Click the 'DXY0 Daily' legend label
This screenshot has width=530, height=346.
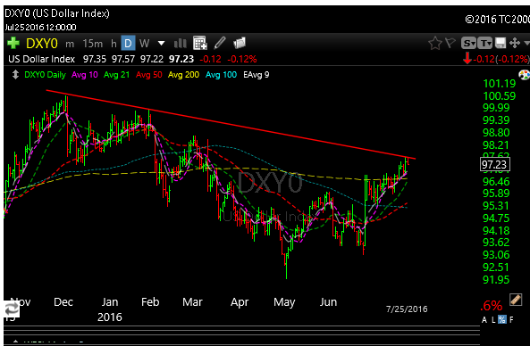[x=45, y=75]
